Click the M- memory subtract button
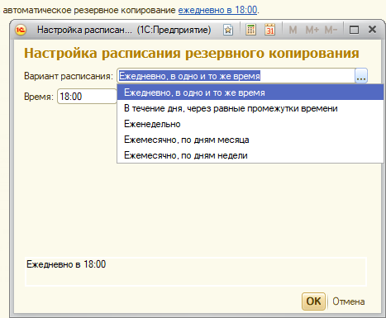Image resolution: width=386 pixels, height=318 pixels. pyautogui.click(x=331, y=30)
